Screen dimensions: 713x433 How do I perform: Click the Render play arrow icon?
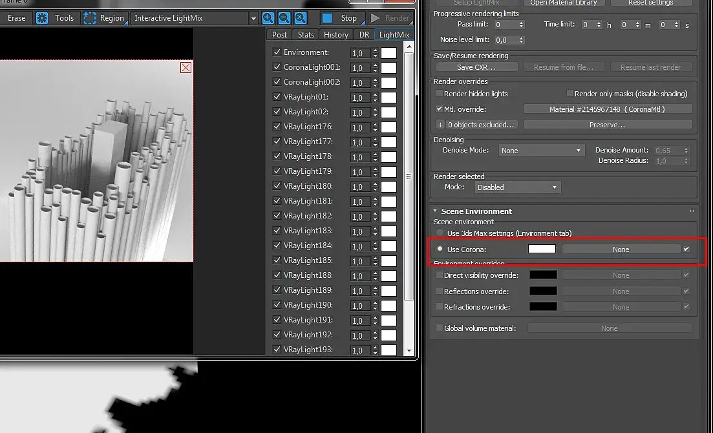pyautogui.click(x=375, y=18)
